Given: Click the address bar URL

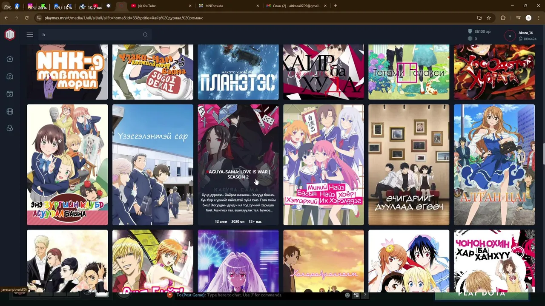Looking at the screenshot, I should [x=124, y=18].
